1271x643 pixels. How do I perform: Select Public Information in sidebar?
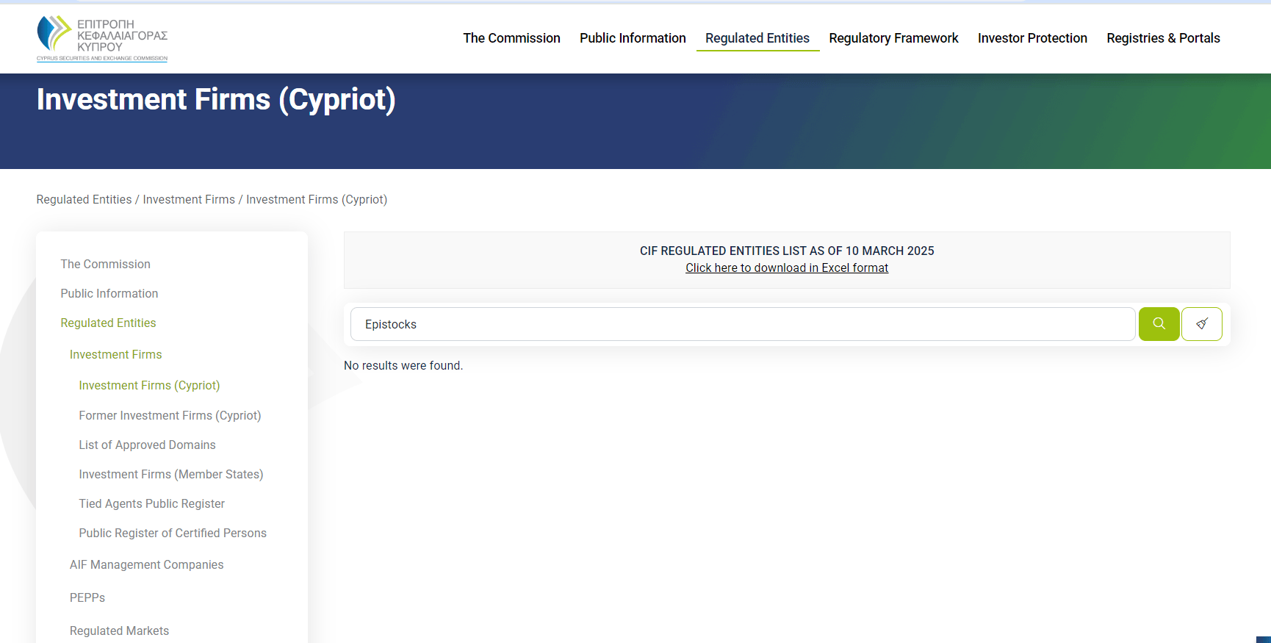click(109, 293)
